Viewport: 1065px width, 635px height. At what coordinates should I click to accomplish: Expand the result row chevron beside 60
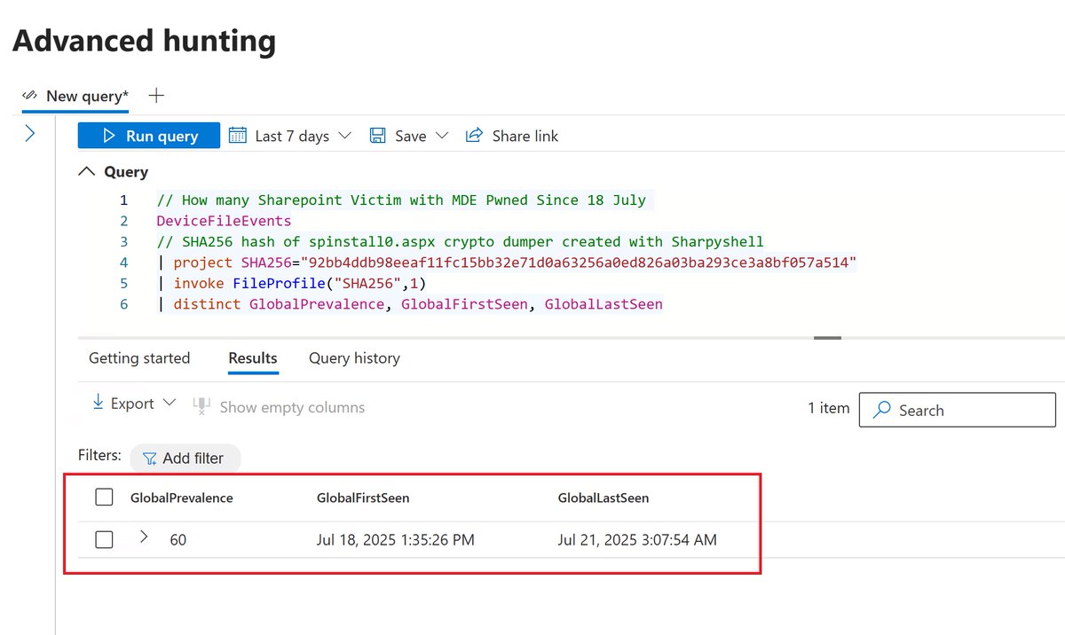pyautogui.click(x=144, y=537)
